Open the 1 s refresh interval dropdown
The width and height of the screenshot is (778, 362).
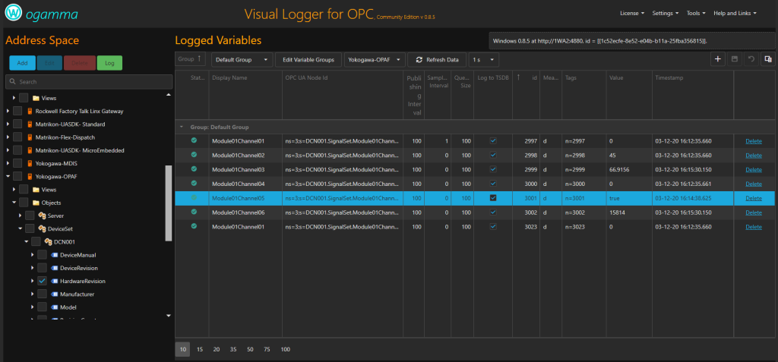coord(483,59)
